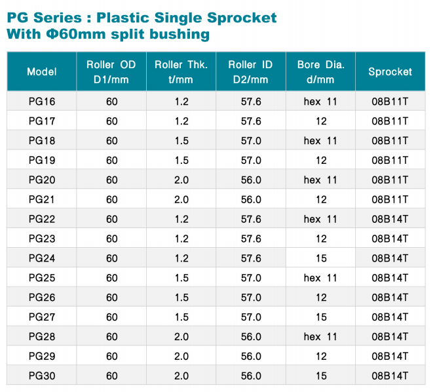Click the PG Series title text
This screenshot has width=435, height=392.
click(142, 17)
